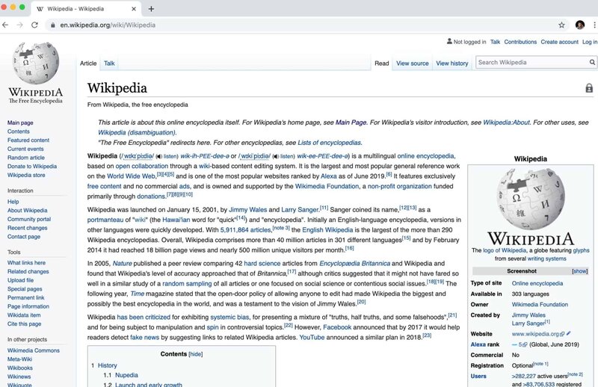598x387 pixels.
Task: Go back using the browser back arrow
Action: pyautogui.click(x=5, y=25)
